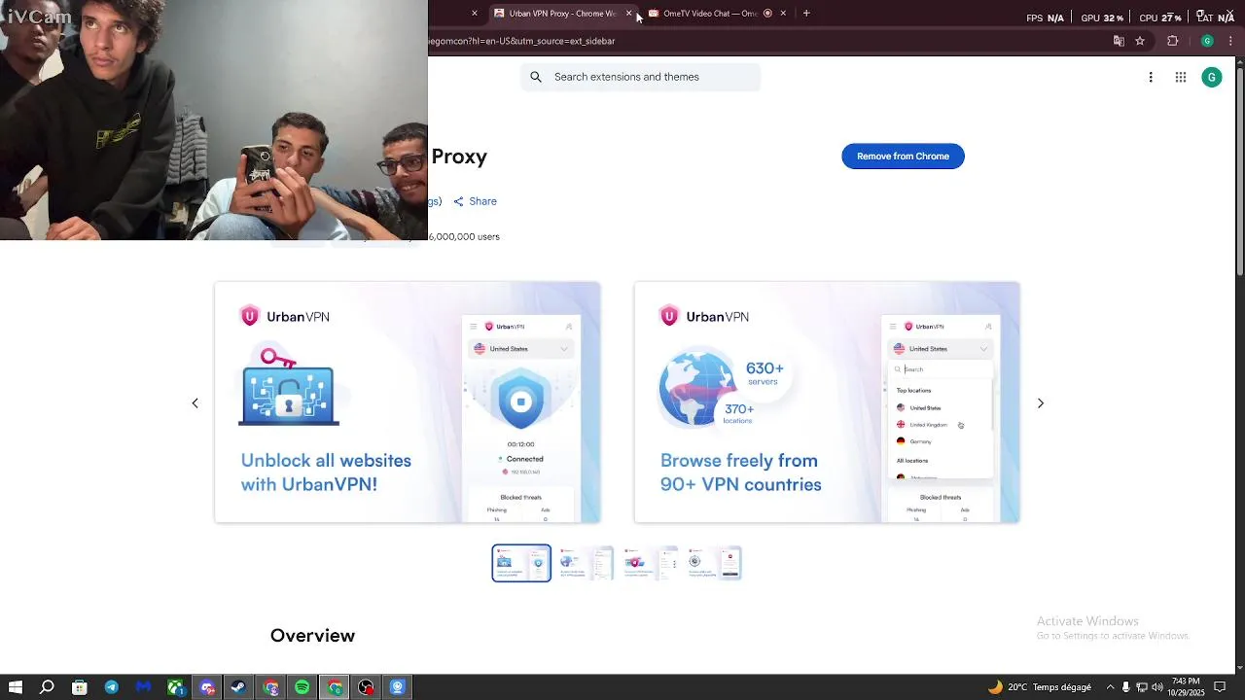Open a new browser tab

coord(806,14)
